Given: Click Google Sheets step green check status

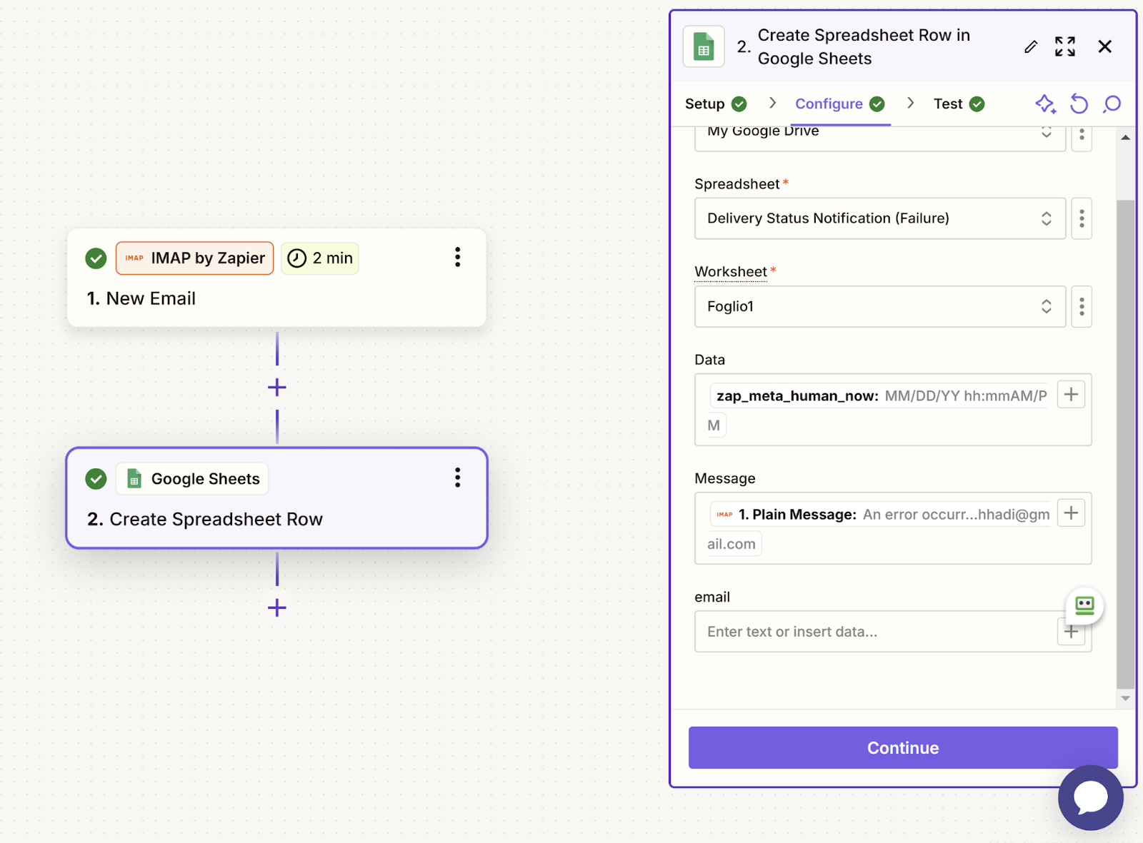Looking at the screenshot, I should click(x=96, y=479).
